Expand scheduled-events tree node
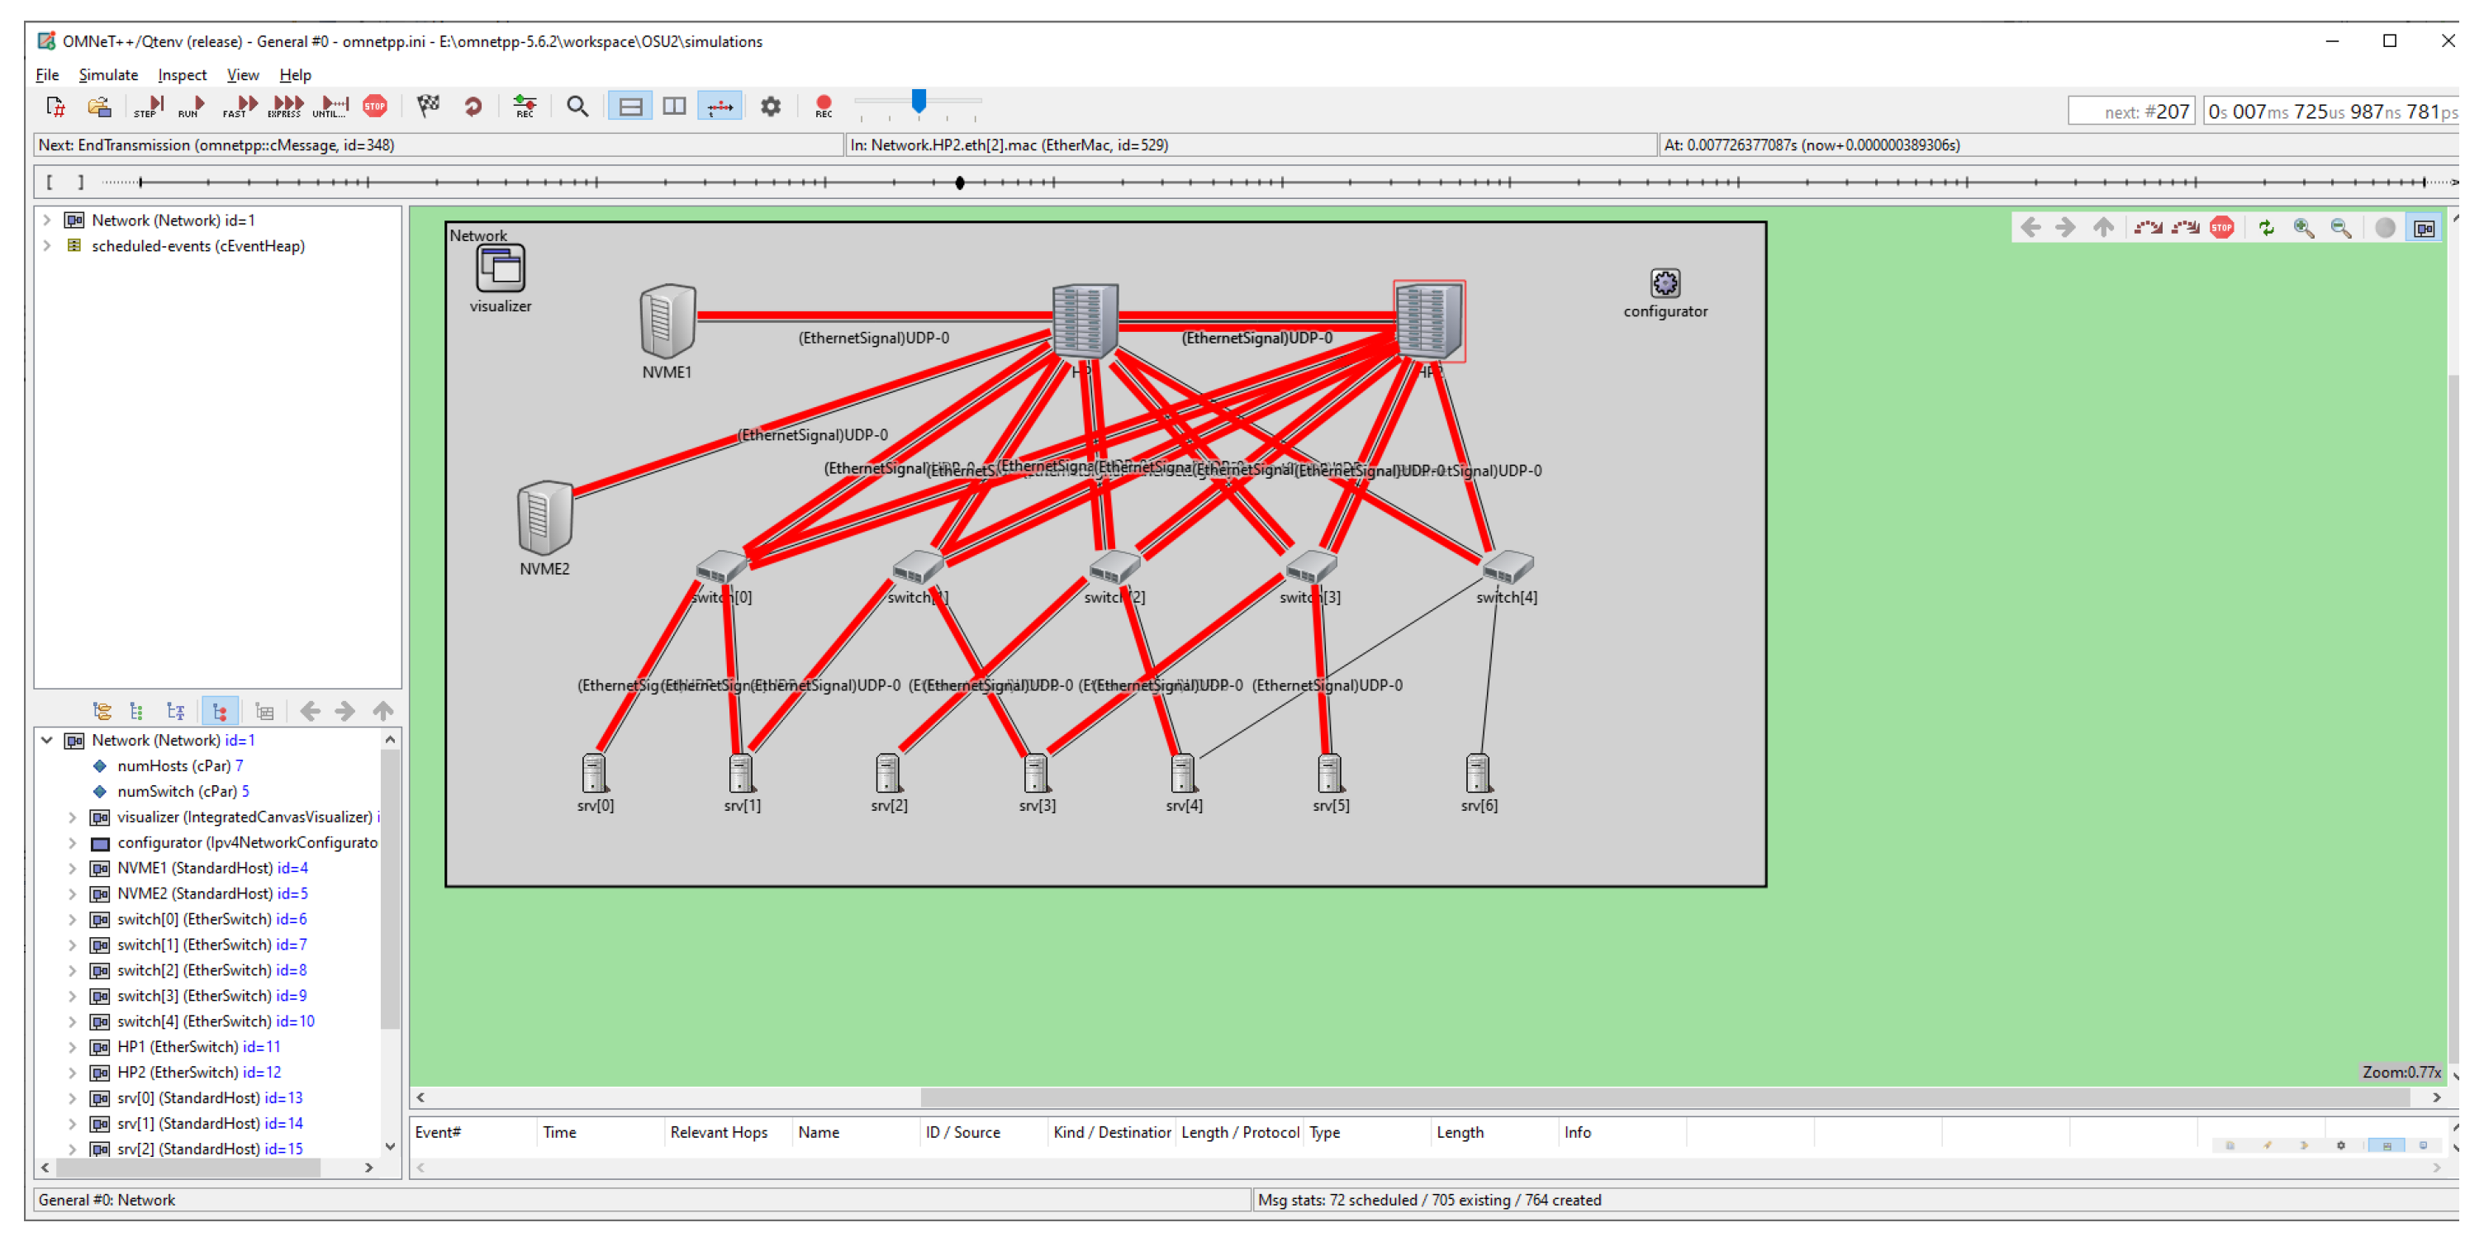 tap(46, 246)
